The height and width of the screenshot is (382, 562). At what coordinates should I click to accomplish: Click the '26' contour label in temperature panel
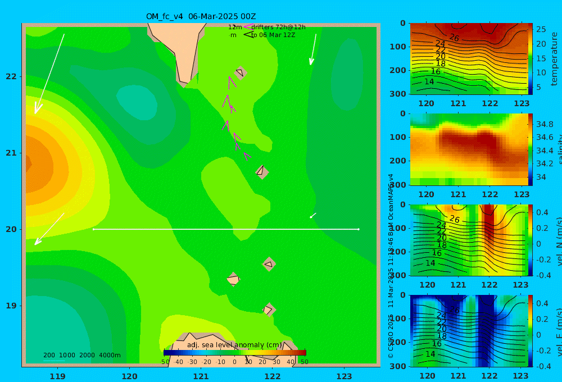click(454, 38)
